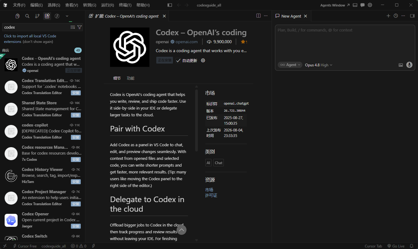Open the Agent mode dropdown
The image size is (418, 249).
290,65
